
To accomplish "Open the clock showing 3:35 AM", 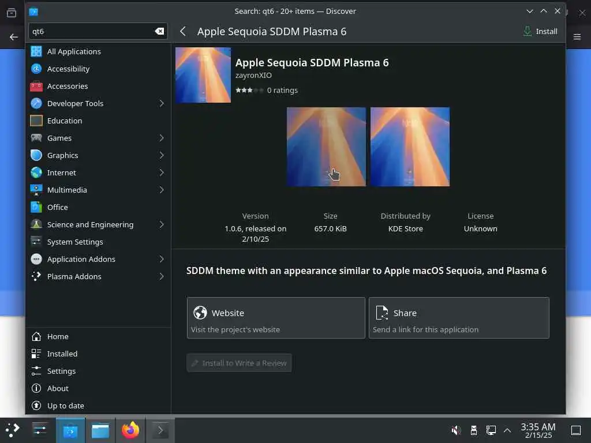I will [x=538, y=430].
